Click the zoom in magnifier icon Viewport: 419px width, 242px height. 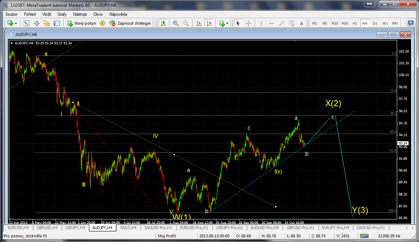pyautogui.click(x=175, y=23)
